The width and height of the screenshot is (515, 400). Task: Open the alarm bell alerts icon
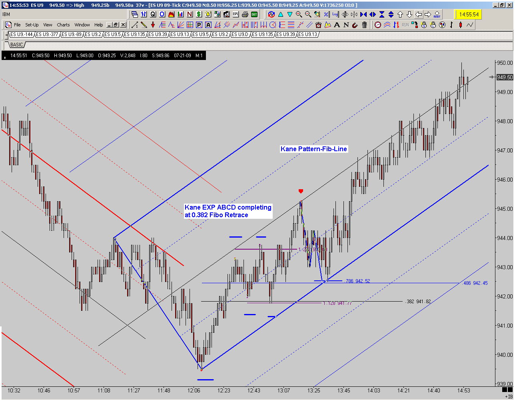pyautogui.click(x=208, y=14)
